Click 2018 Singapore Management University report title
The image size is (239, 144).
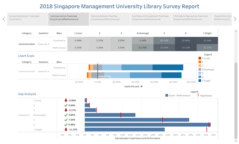click(119, 6)
